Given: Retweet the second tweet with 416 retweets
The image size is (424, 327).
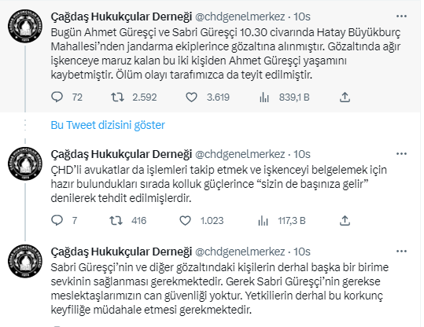Looking at the screenshot, I should tap(116, 221).
